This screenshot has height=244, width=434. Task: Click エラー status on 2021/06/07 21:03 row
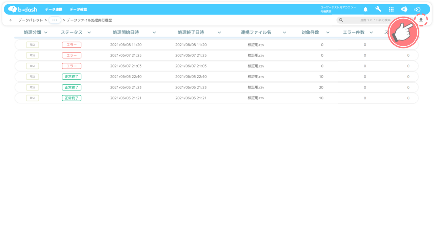coord(72,66)
